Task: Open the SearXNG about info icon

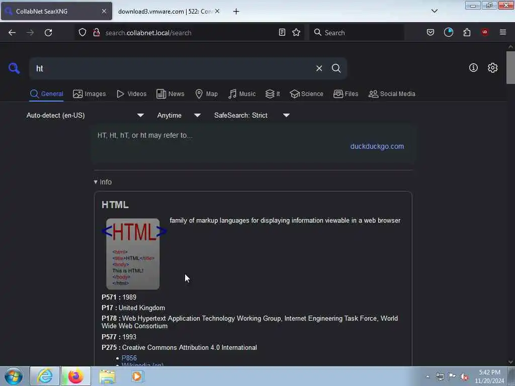Action: [473, 68]
